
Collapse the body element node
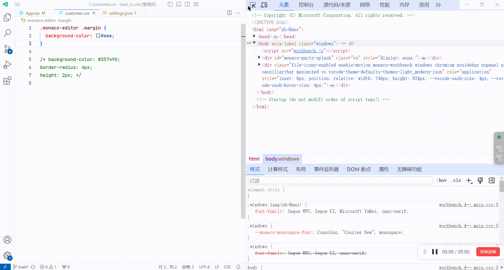(254, 43)
